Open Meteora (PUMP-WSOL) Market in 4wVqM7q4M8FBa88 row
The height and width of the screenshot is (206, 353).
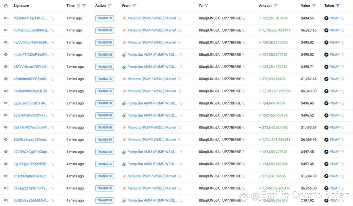(x=152, y=43)
